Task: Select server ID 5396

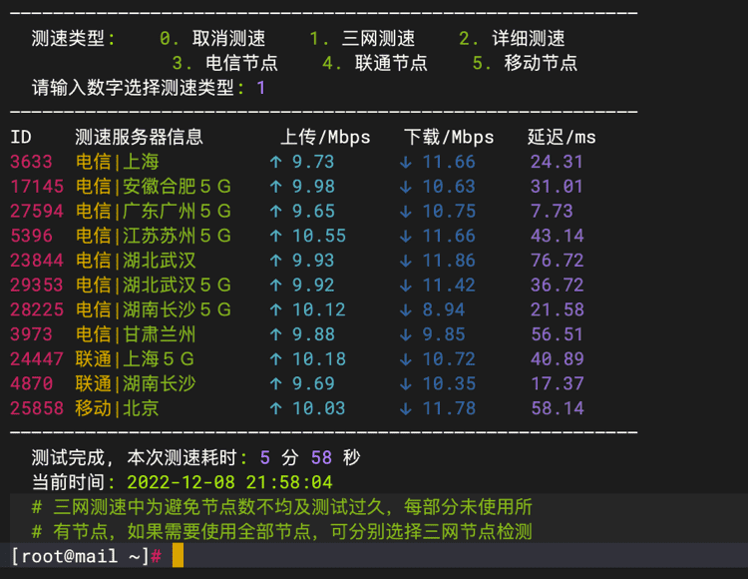Action: point(31,236)
